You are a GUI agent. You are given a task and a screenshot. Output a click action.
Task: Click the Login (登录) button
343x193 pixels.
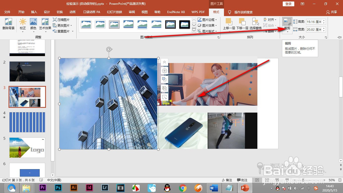289,4
